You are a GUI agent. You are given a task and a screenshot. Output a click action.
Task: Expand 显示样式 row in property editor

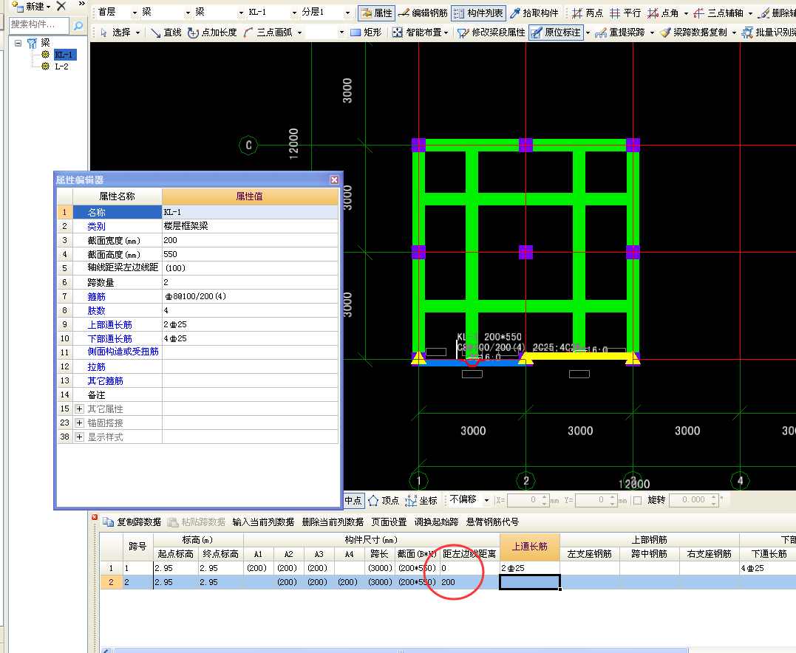pyautogui.click(x=79, y=437)
